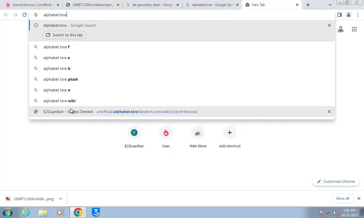Screen dimensions: 364x218
Task: Launch Internet Explorer from the taskbar
Action: 26,212
